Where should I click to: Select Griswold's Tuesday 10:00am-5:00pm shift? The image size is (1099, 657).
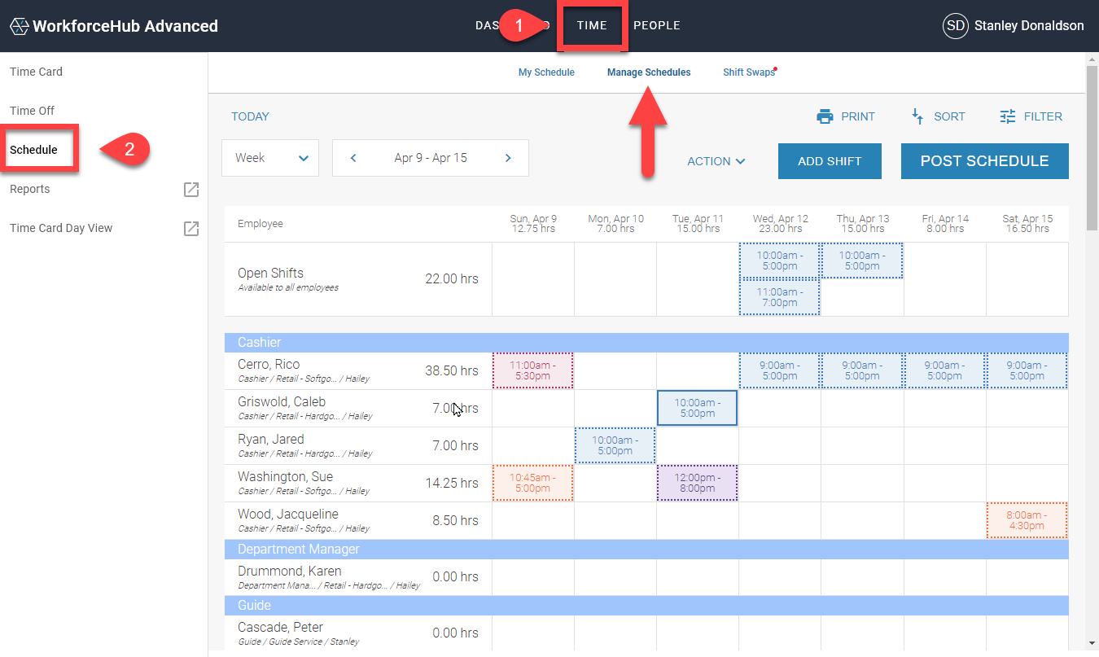[697, 408]
